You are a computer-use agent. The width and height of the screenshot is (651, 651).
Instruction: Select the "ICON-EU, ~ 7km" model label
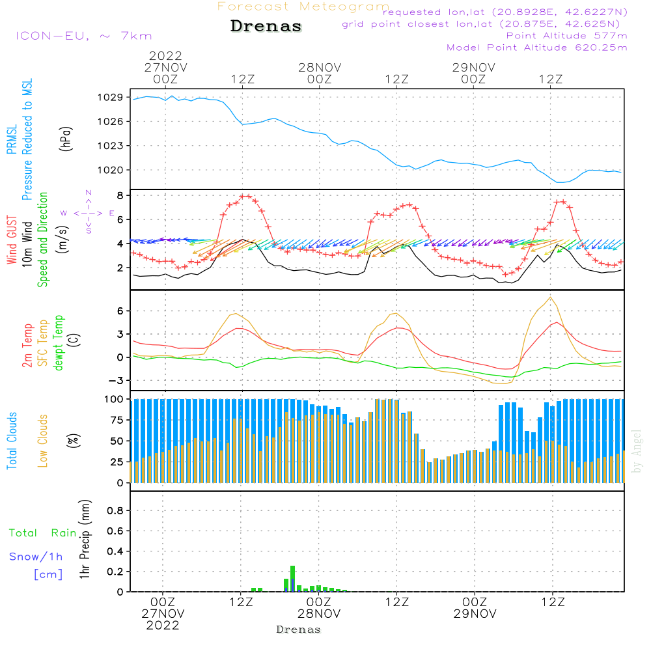pos(84,36)
